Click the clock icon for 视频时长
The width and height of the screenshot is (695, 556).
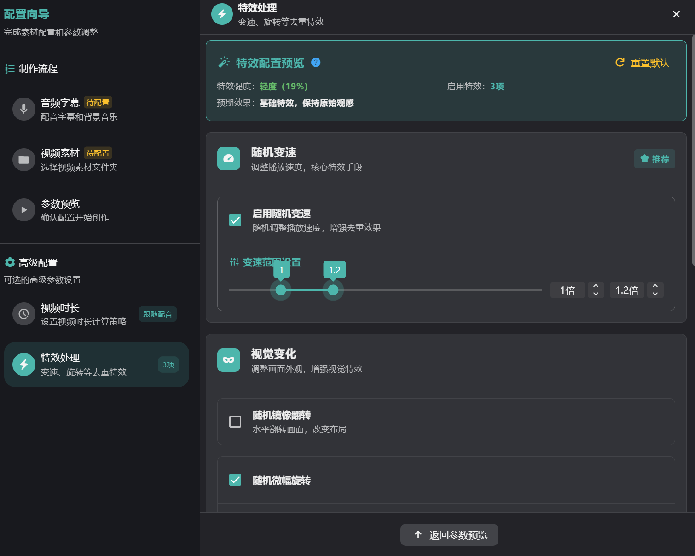click(24, 314)
